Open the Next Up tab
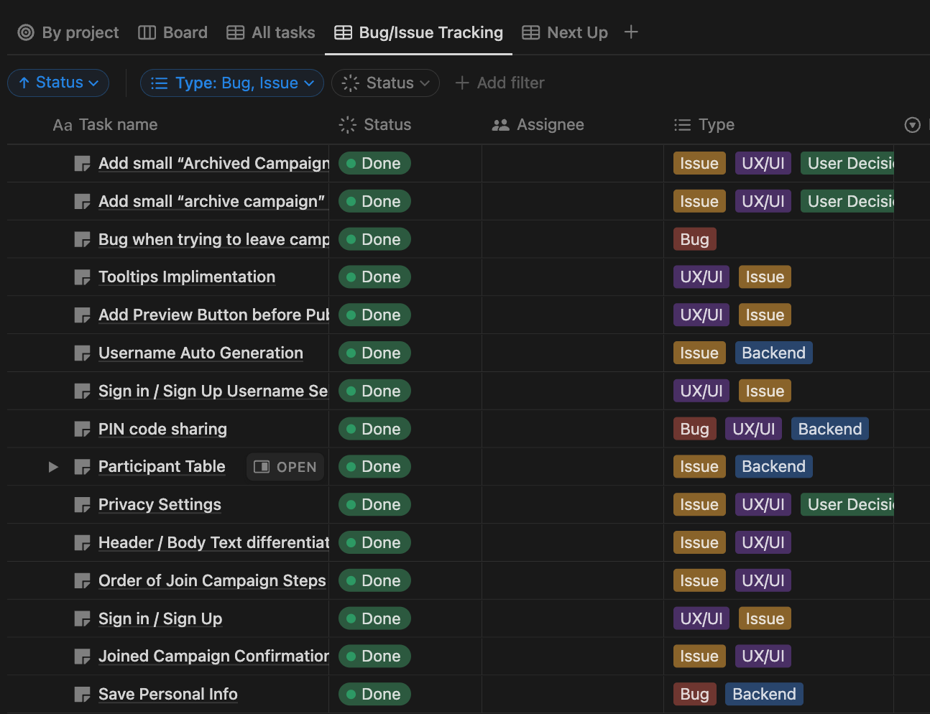Viewport: 930px width, 714px height. 565,32
